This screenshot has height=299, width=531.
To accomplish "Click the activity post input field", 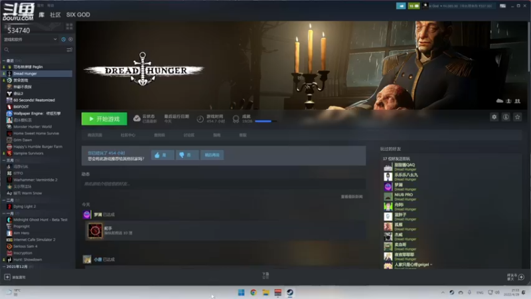I will point(224,184).
